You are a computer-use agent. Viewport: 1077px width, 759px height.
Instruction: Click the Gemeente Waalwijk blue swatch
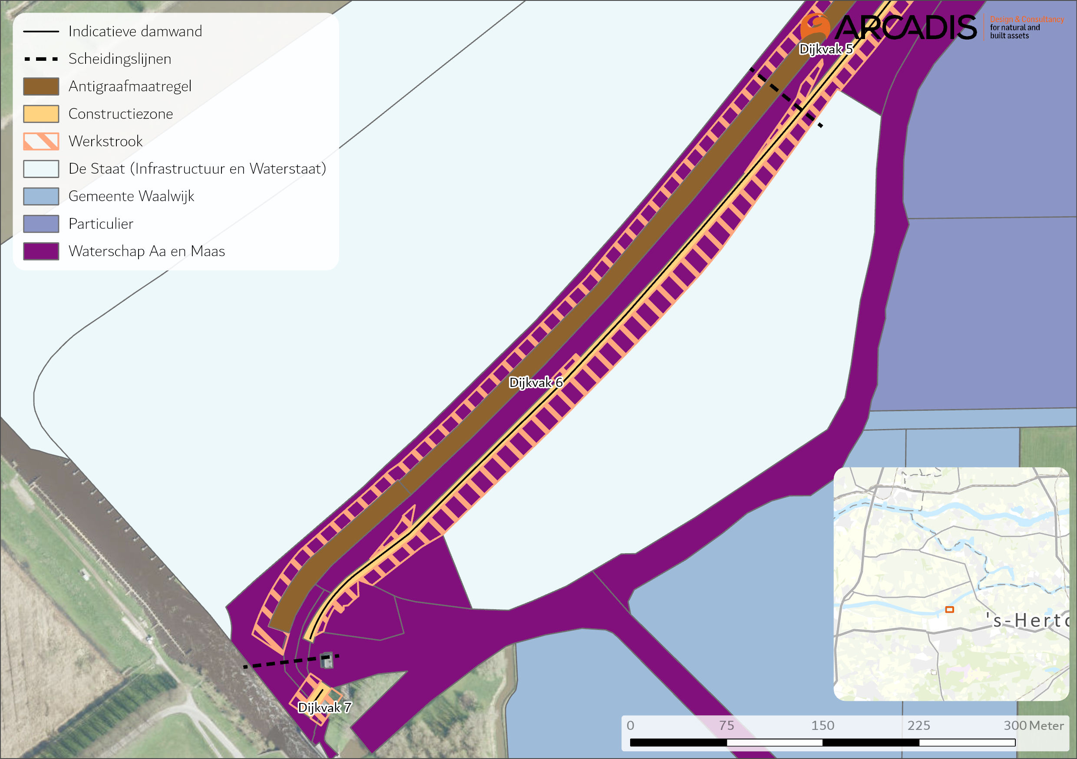[41, 196]
